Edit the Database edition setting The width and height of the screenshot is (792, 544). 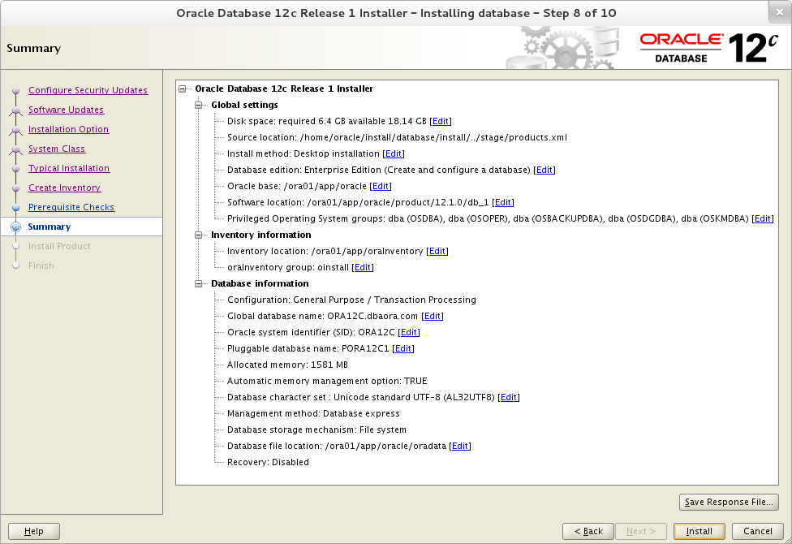[544, 170]
